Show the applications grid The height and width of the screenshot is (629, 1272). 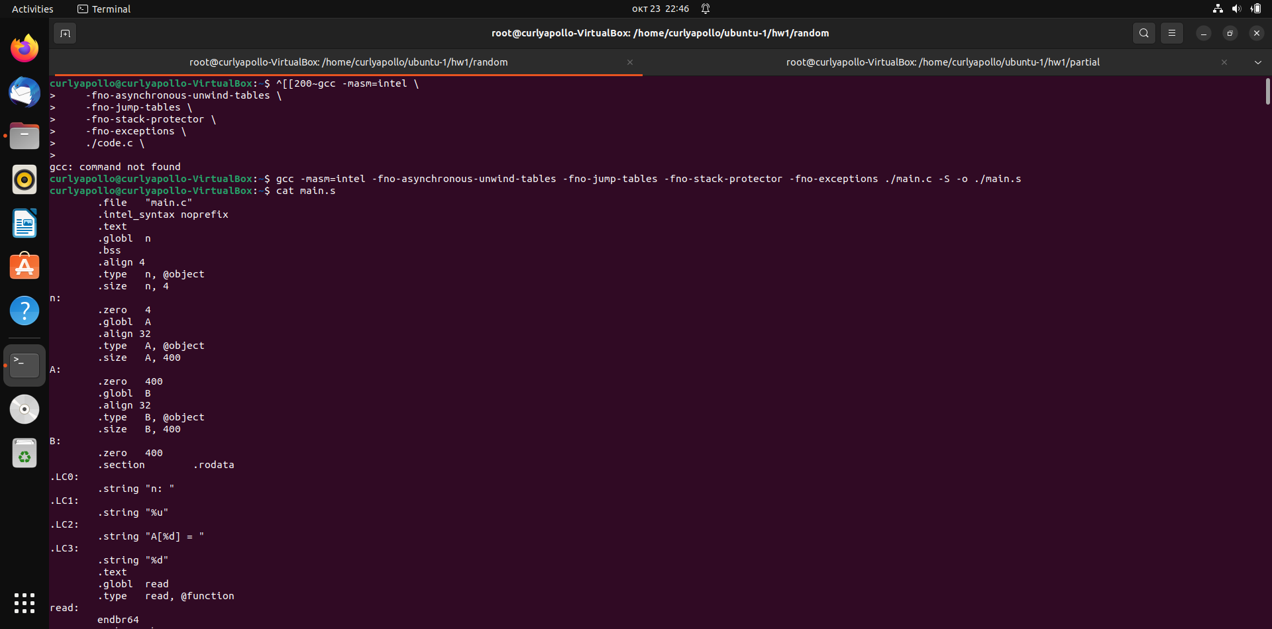pos(25,603)
